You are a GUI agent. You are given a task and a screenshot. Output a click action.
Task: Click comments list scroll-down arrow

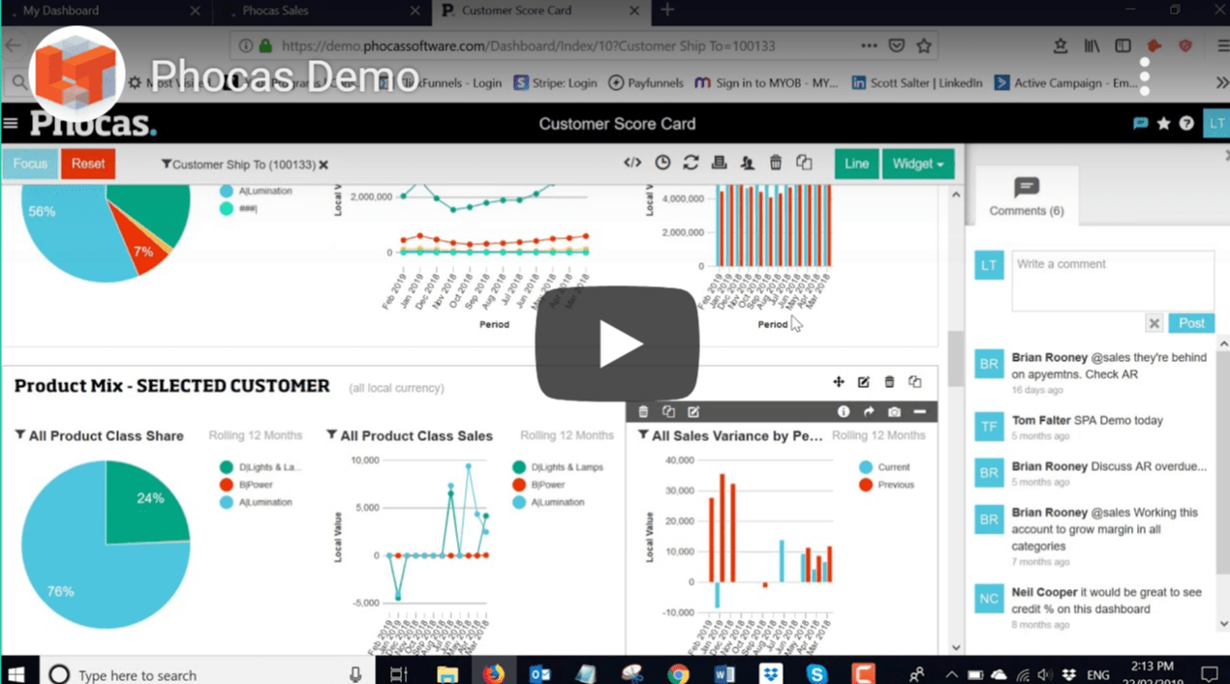(x=1223, y=624)
